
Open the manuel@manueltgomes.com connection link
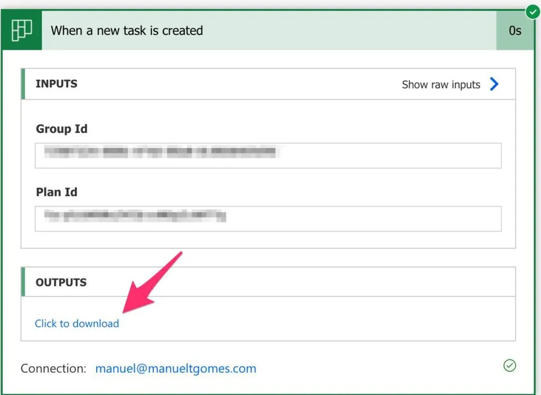click(x=176, y=369)
